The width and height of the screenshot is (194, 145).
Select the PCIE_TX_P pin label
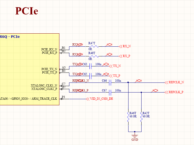(50, 72)
